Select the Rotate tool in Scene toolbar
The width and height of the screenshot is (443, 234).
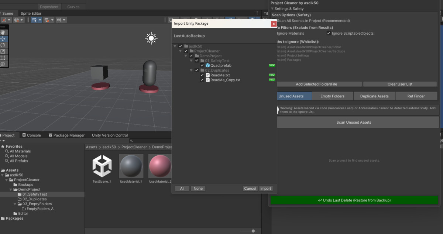(3, 45)
